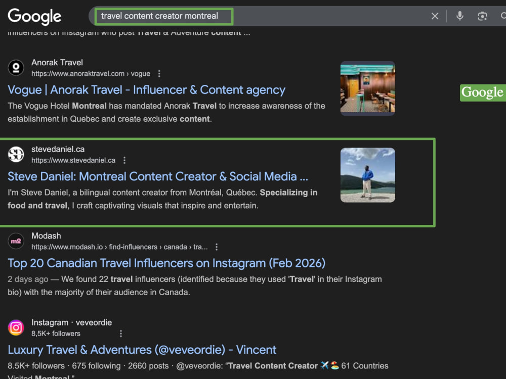Click the 'Anorak Travel' site name
This screenshot has height=379, width=506.
pyautogui.click(x=57, y=63)
